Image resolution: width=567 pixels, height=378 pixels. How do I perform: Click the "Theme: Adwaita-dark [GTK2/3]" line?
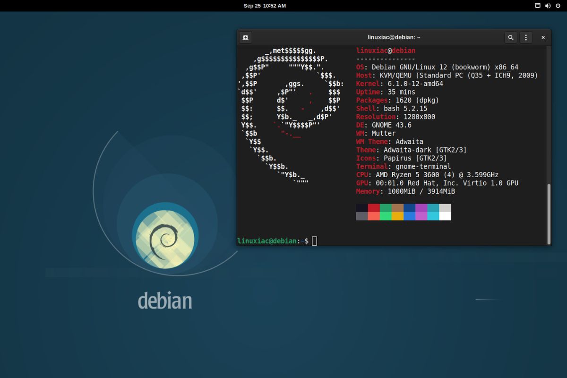pyautogui.click(x=411, y=150)
